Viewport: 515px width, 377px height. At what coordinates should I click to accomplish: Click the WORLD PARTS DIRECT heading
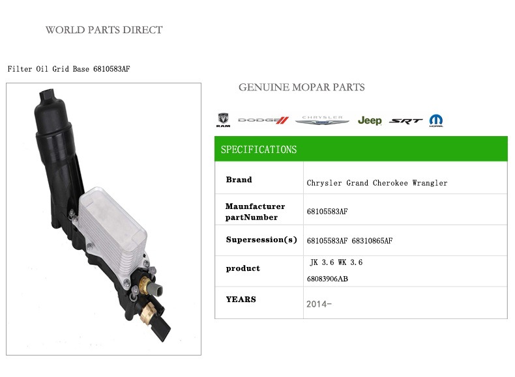click(104, 30)
